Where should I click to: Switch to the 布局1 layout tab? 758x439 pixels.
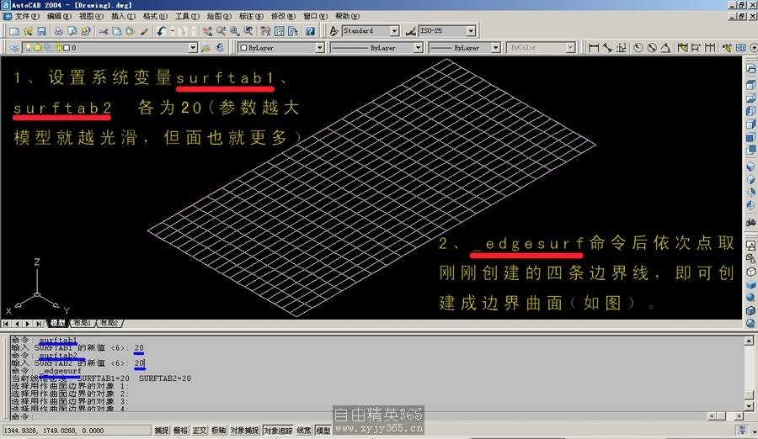point(81,323)
